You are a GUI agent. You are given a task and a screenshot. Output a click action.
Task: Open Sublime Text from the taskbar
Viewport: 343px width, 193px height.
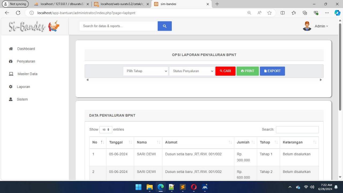(183, 187)
